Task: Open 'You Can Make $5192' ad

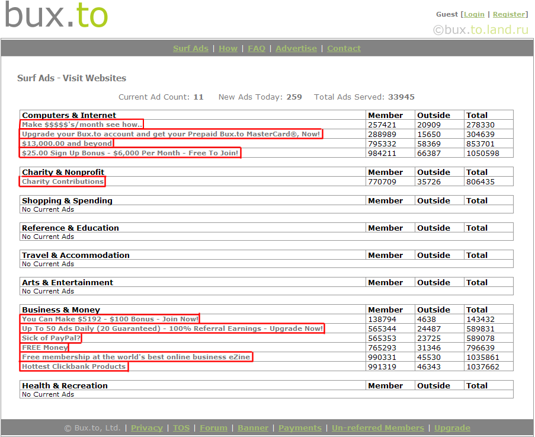Action: coord(110,319)
